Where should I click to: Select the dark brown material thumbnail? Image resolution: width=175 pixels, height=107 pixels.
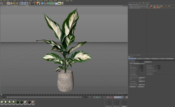click(x=29, y=103)
